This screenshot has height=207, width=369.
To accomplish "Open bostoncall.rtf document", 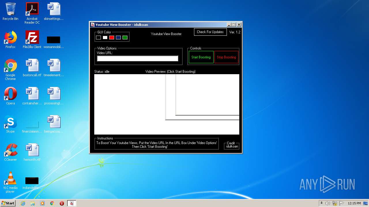I will pos(32,68).
